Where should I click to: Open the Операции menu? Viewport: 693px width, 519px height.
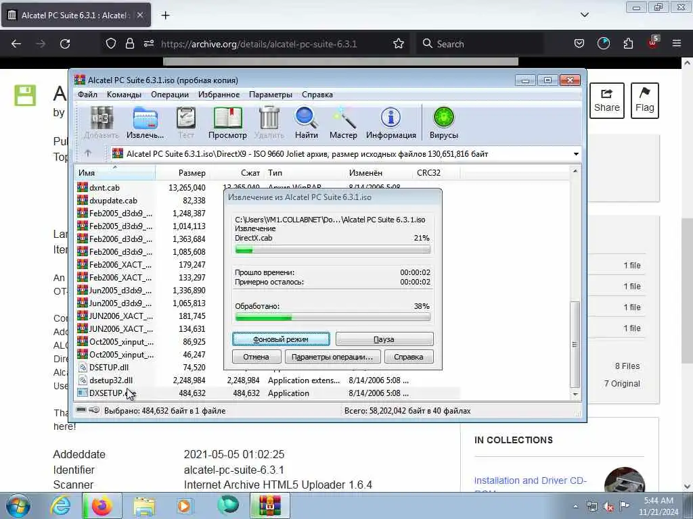coord(170,95)
